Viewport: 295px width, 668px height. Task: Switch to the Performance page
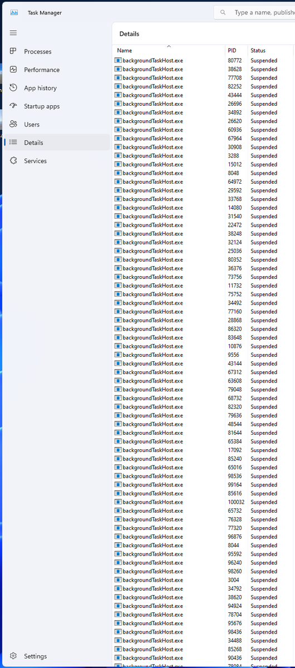tap(57, 70)
